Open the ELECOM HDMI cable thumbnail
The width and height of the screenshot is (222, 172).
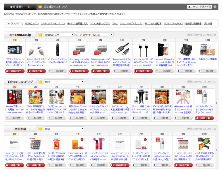(x=143, y=50)
